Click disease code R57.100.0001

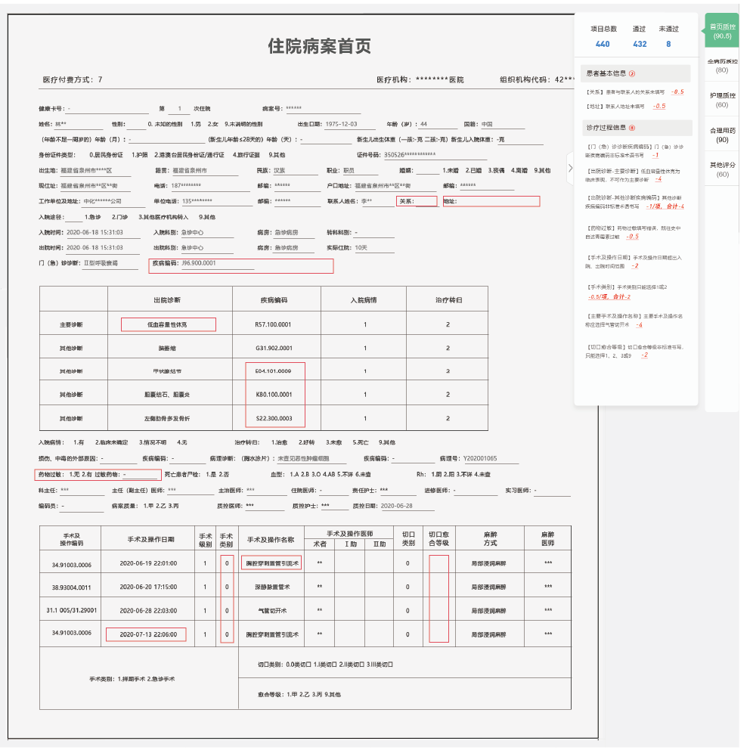pyautogui.click(x=273, y=324)
